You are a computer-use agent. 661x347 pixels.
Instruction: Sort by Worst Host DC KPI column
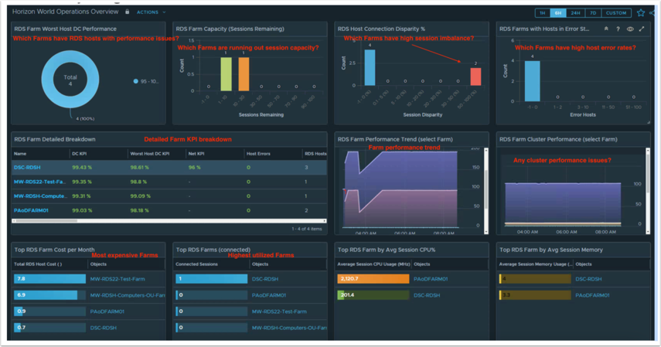pyautogui.click(x=148, y=154)
